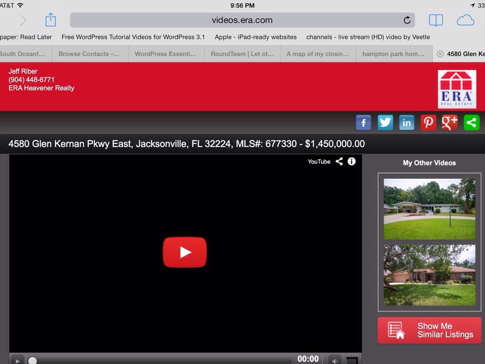This screenshot has height=364, width=485.
Task: Open iCloud tabs cloud icon
Action: point(465,20)
